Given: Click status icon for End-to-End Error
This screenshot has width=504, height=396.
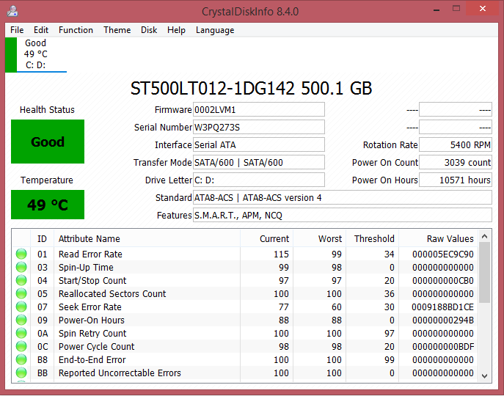Looking at the screenshot, I should click(x=21, y=359).
